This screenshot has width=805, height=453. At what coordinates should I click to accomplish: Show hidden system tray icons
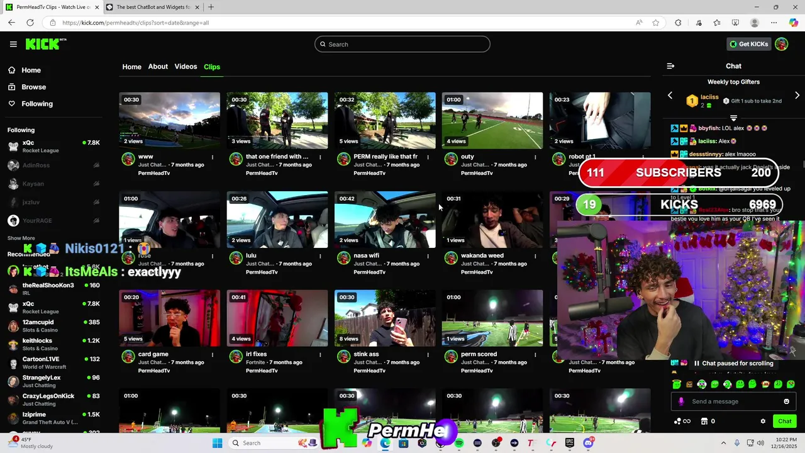pos(723,443)
